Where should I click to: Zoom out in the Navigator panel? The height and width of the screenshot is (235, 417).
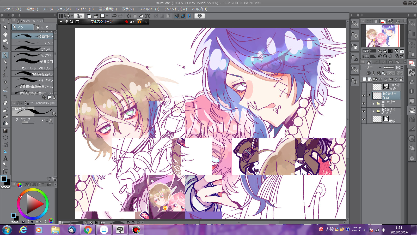click(380, 51)
